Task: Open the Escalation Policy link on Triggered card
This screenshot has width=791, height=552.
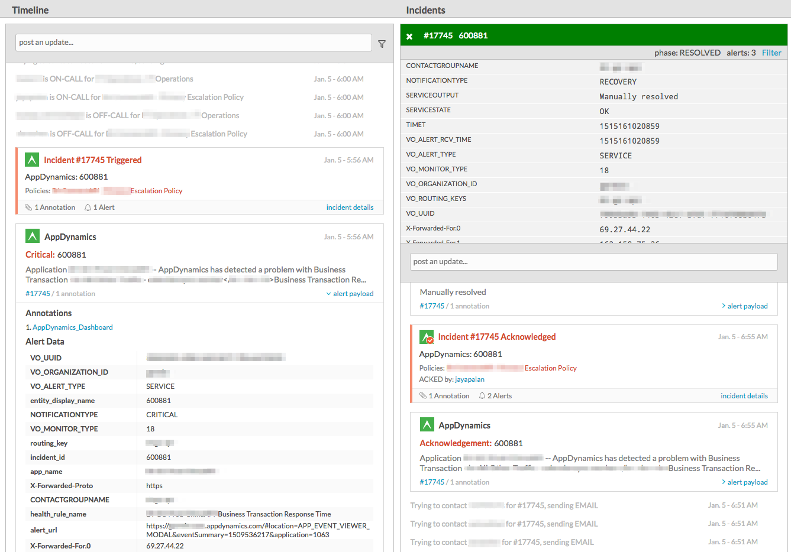Action: point(156,191)
